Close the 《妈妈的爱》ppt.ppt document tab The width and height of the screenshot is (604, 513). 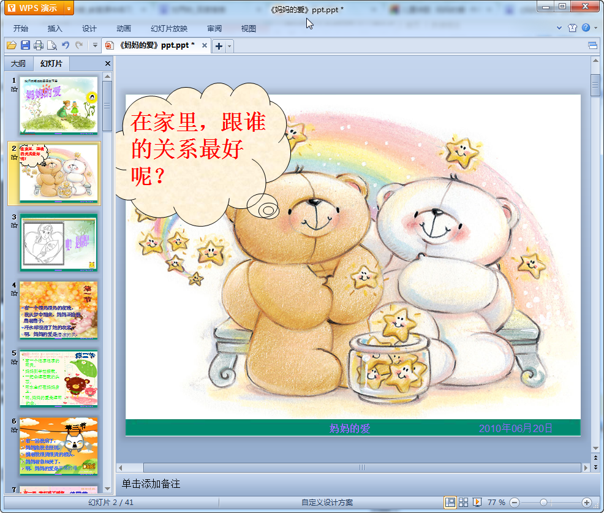(x=205, y=45)
